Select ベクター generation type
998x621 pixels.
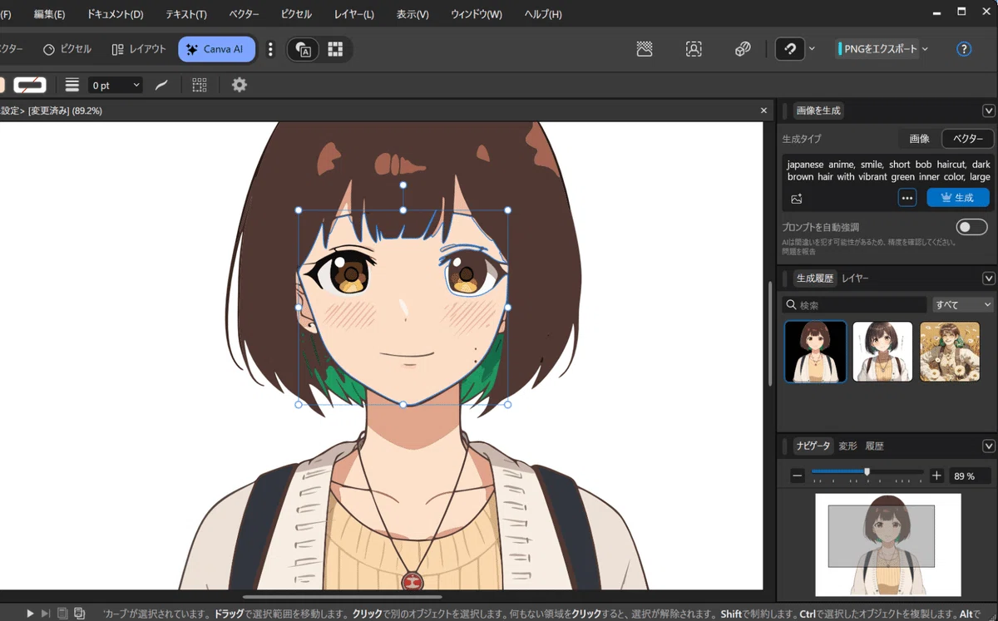pyautogui.click(x=967, y=139)
